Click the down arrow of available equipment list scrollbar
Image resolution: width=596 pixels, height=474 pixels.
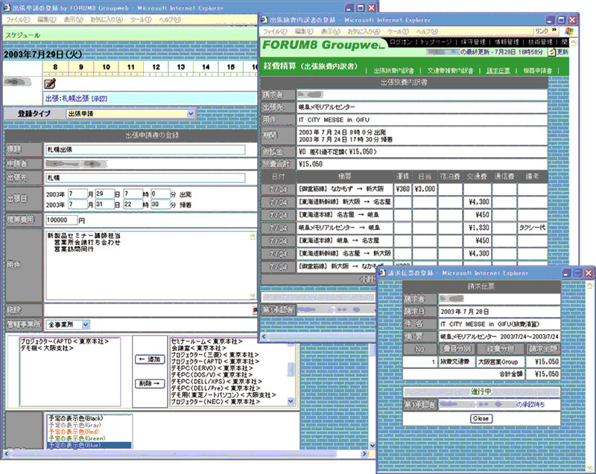(x=291, y=401)
